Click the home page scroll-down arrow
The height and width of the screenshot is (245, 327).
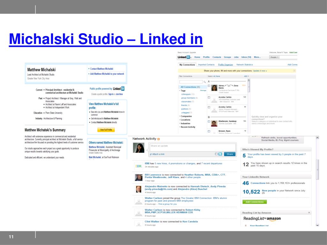click(x=317, y=225)
